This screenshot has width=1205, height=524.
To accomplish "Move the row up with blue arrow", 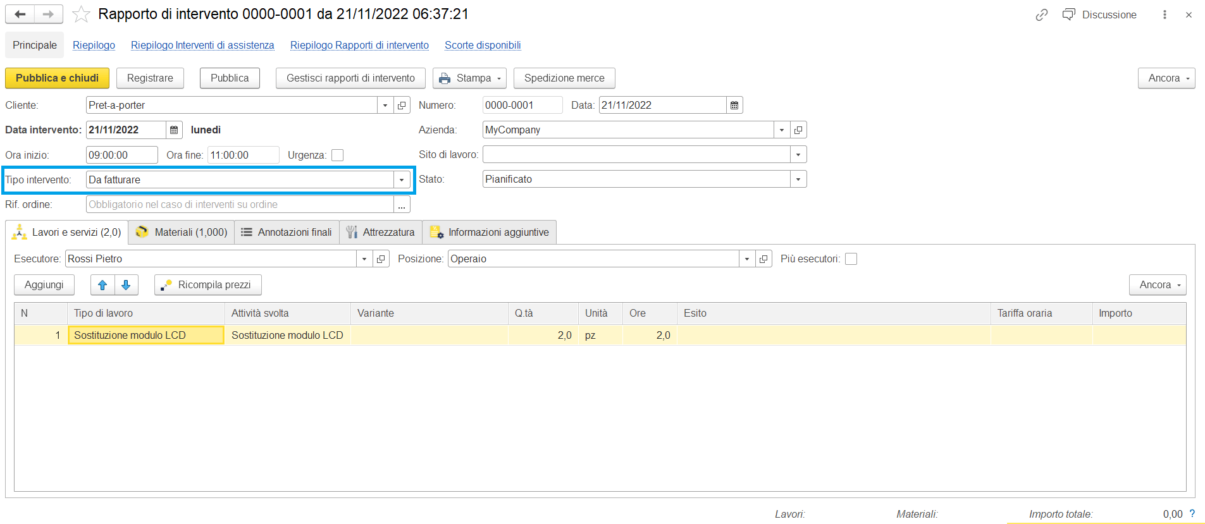I will 102,285.
